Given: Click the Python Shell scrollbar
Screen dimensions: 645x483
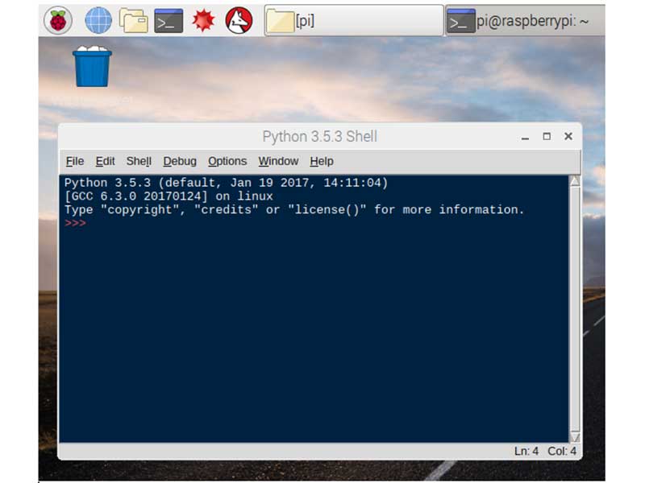Looking at the screenshot, I should tap(573, 306).
